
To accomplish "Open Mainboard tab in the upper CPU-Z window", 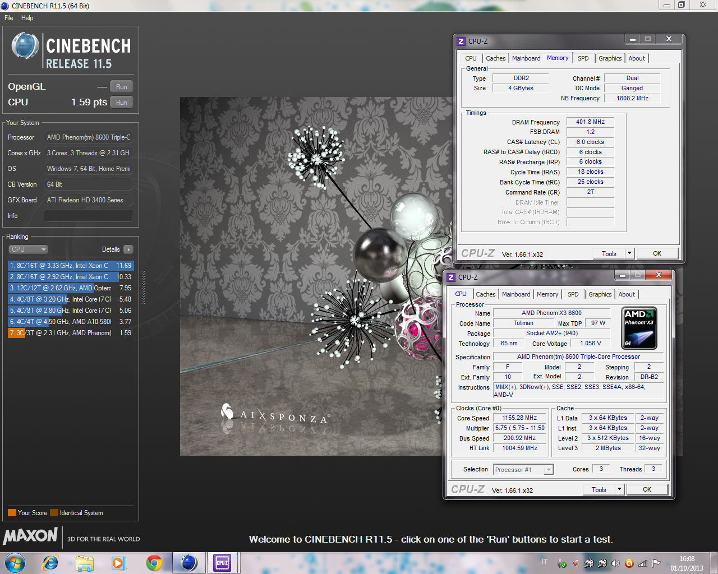I will tap(526, 58).
